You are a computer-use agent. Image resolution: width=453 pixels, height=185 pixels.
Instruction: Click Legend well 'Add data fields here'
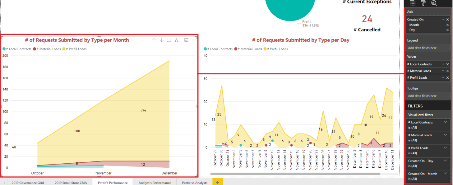[428, 48]
